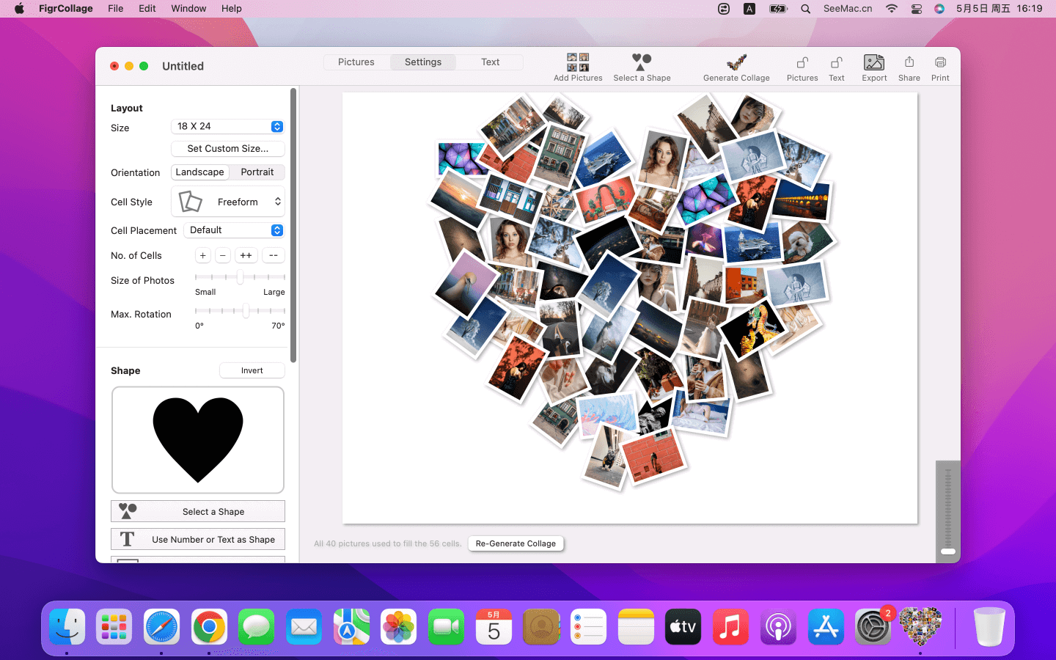Expand the Cell Style Freeform dropdown
Image resolution: width=1056 pixels, height=660 pixels.
(228, 202)
